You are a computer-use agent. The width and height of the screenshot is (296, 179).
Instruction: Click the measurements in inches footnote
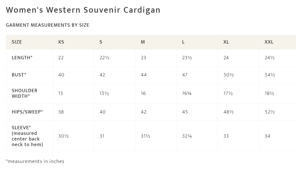coord(35,161)
